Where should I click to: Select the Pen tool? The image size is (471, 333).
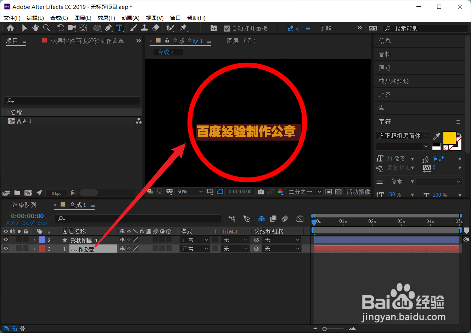coord(108,28)
